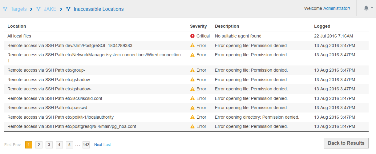The height and width of the screenshot is (154, 376).
Task: Open the notification bell dropdown arrow
Action: tap(372, 8)
